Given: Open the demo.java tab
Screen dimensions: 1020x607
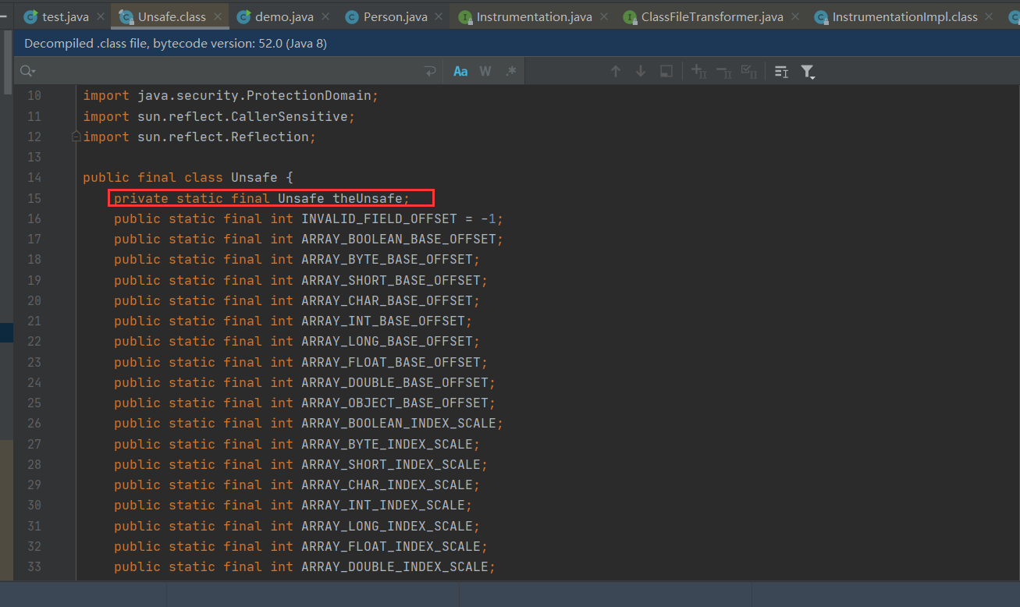Looking at the screenshot, I should pos(284,16).
